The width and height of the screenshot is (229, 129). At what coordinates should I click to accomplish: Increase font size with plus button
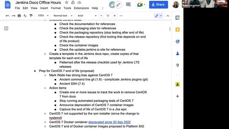point(114,16)
